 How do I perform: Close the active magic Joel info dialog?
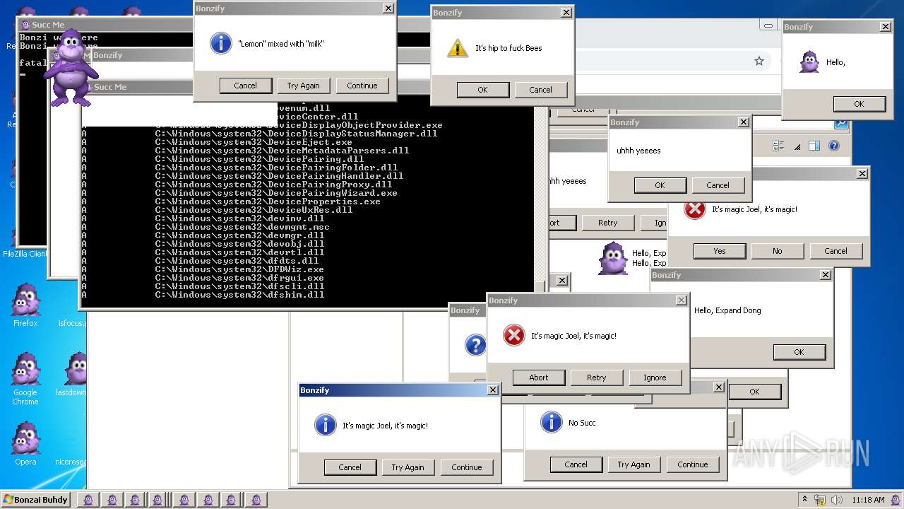tap(493, 390)
